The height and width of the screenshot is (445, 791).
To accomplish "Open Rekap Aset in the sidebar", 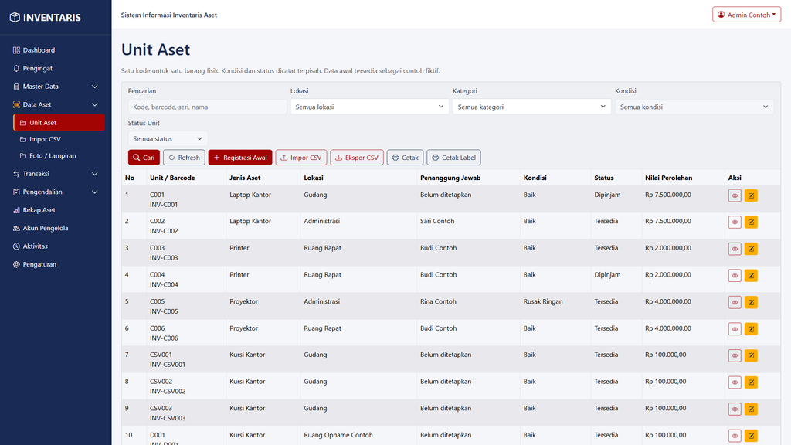I will pos(56,210).
